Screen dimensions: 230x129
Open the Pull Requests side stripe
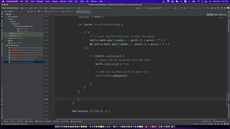(x=2, y=34)
